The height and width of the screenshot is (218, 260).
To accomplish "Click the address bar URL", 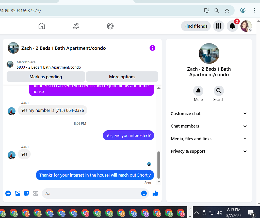I will pyautogui.click(x=21, y=11).
